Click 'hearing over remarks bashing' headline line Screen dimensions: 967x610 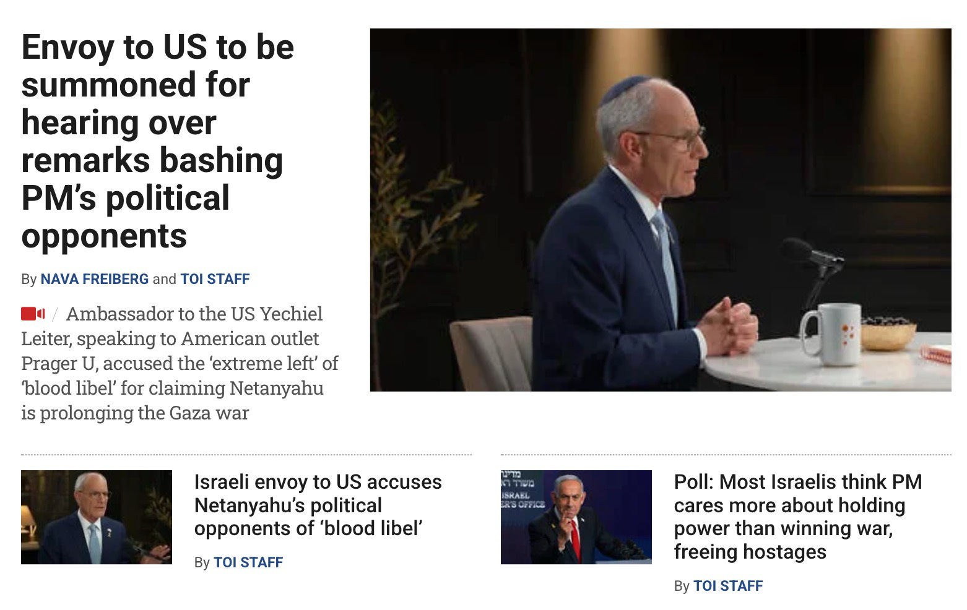[152, 141]
